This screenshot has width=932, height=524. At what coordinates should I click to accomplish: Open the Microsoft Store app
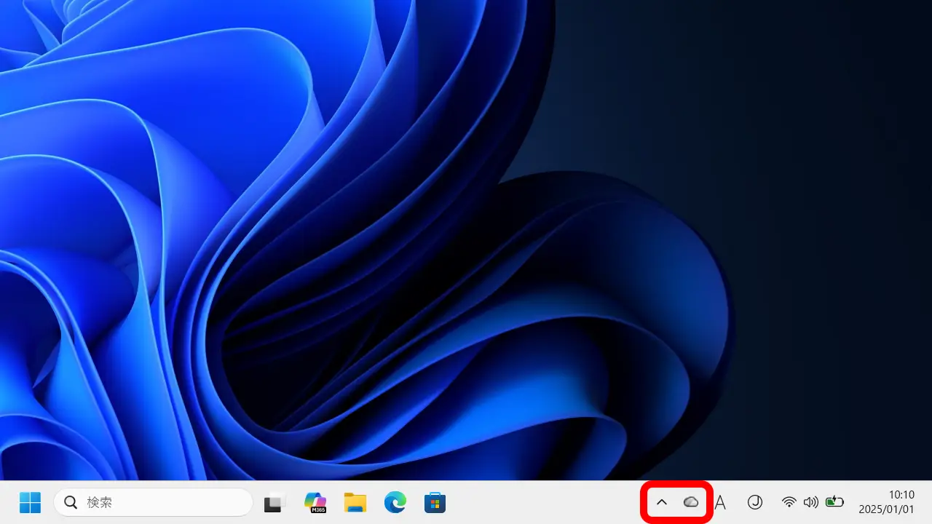(435, 502)
